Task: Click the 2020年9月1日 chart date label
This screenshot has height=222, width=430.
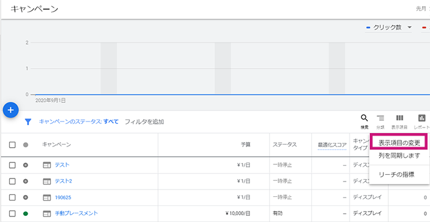Action: [x=50, y=101]
